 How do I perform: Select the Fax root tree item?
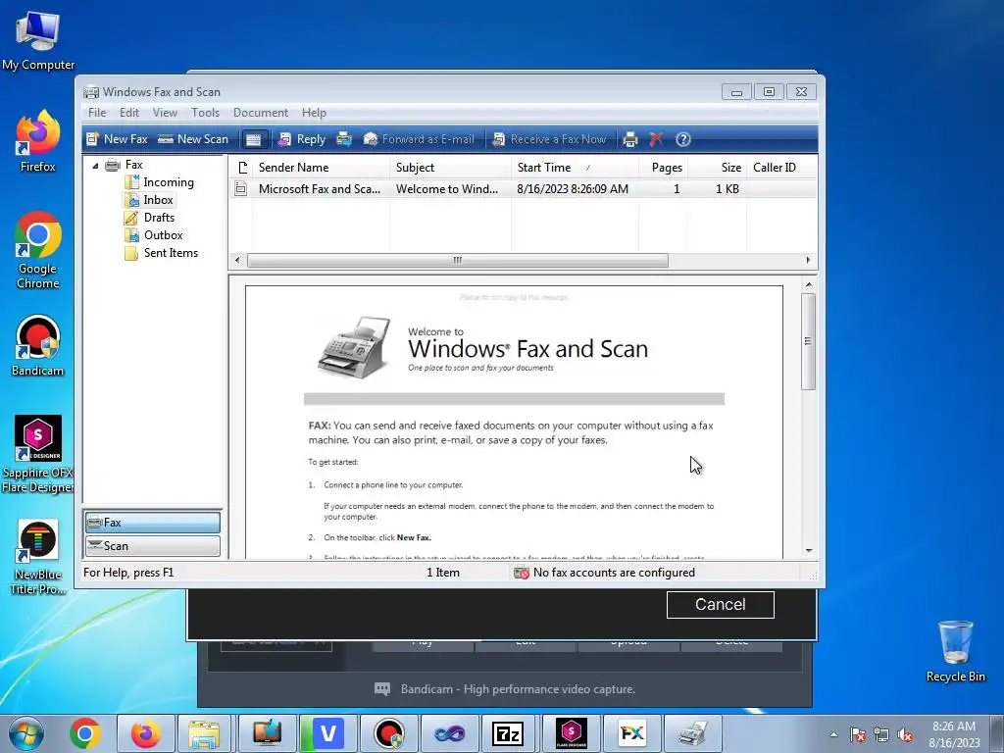tap(133, 165)
